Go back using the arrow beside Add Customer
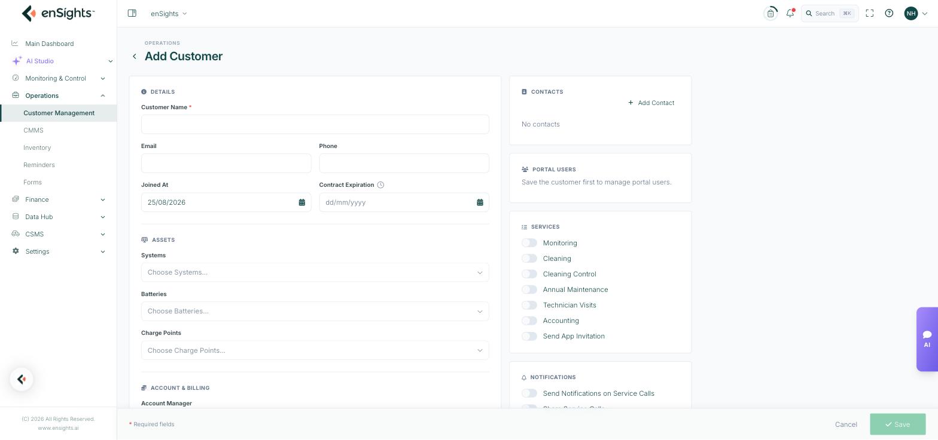This screenshot has width=938, height=440. pyautogui.click(x=135, y=56)
